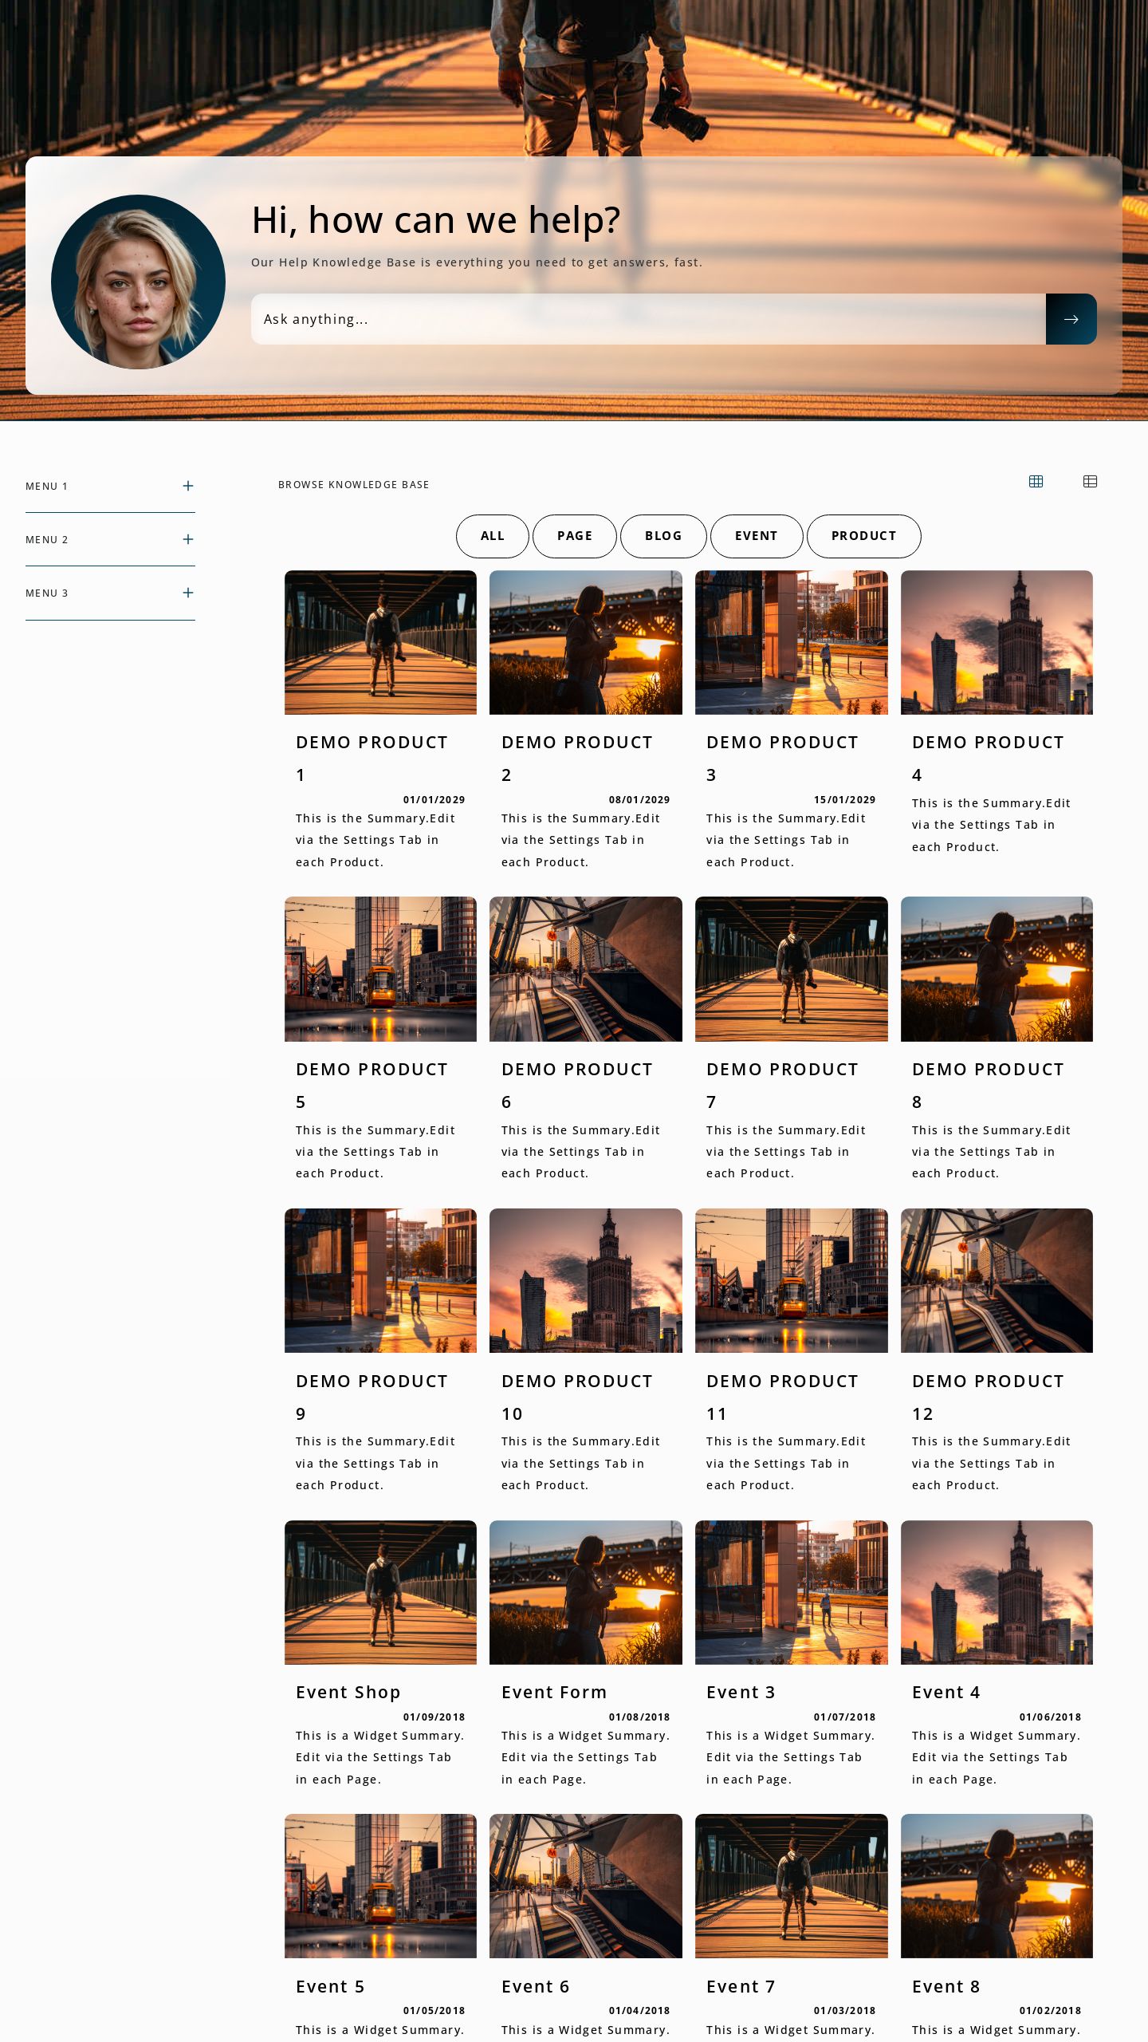Click the circular profile avatar photo
Screen dimensions: 1148x2042
(138, 282)
